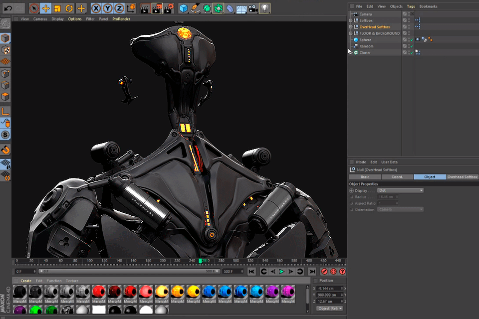Toggle viewport visibility dot for Softbox
Image resolution: width=479 pixels, height=319 pixels.
(409, 19)
